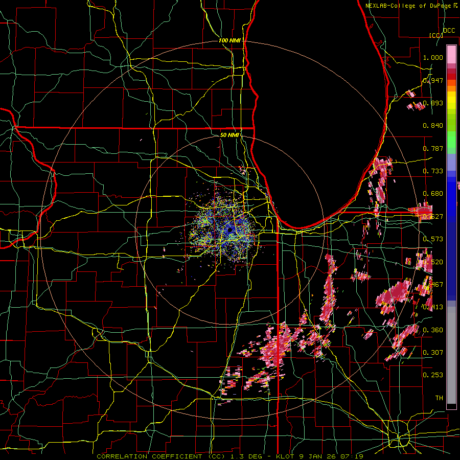Click the 50 NMI range ring label
The width and height of the screenshot is (460, 460).
tap(229, 135)
